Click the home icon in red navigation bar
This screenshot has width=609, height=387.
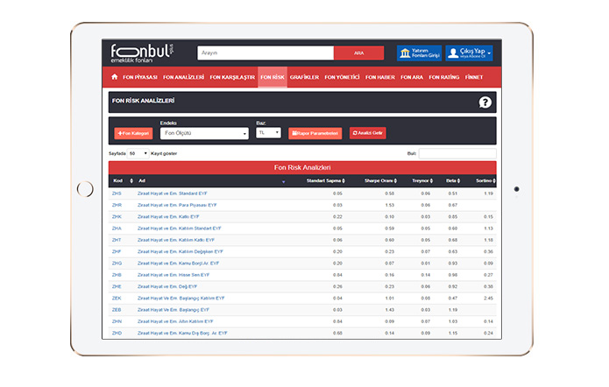114,77
